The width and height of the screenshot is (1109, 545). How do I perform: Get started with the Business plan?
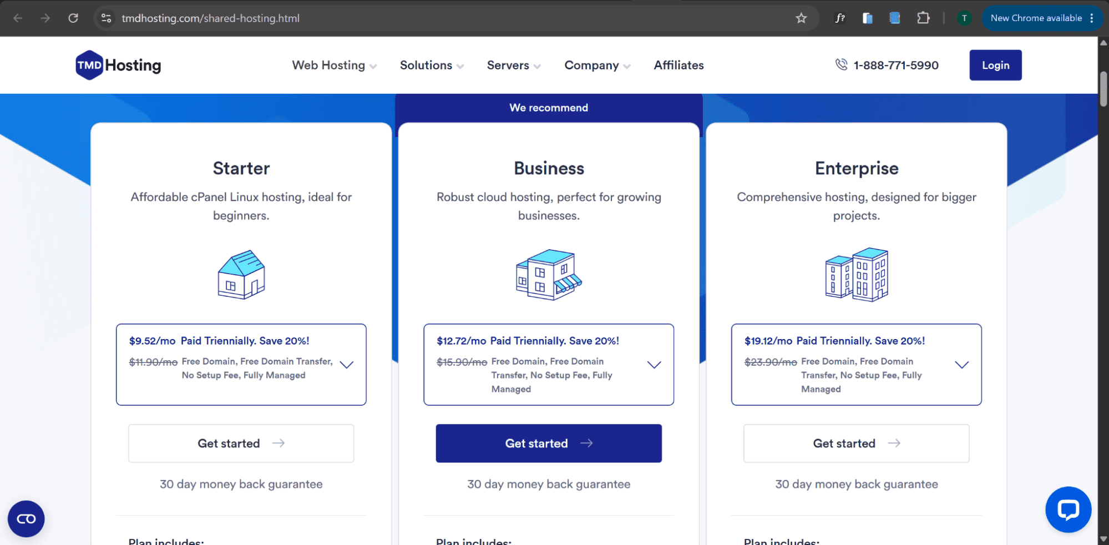[549, 443]
